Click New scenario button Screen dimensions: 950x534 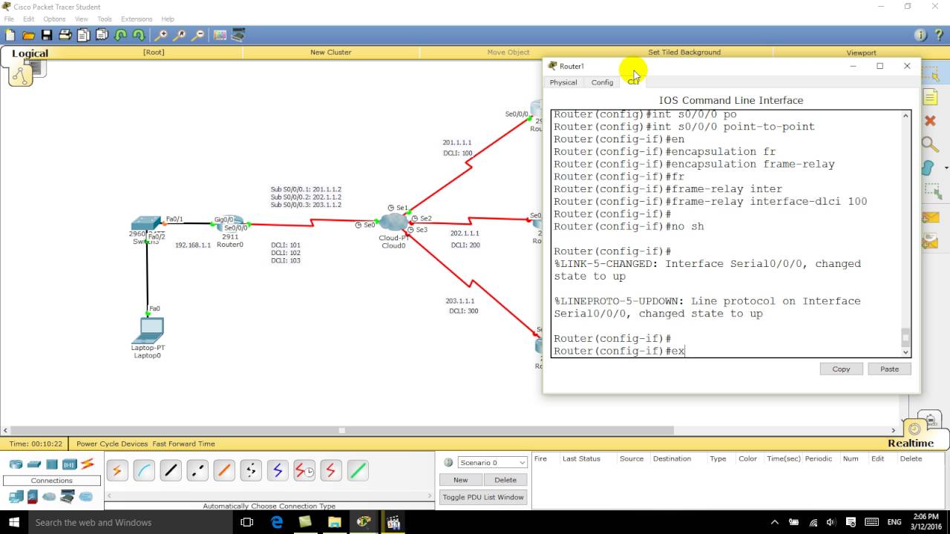(x=461, y=480)
